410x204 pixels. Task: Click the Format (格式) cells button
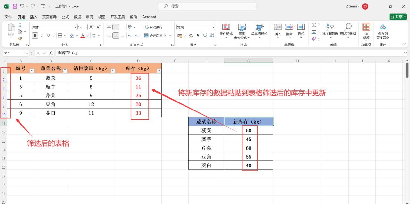[301, 31]
